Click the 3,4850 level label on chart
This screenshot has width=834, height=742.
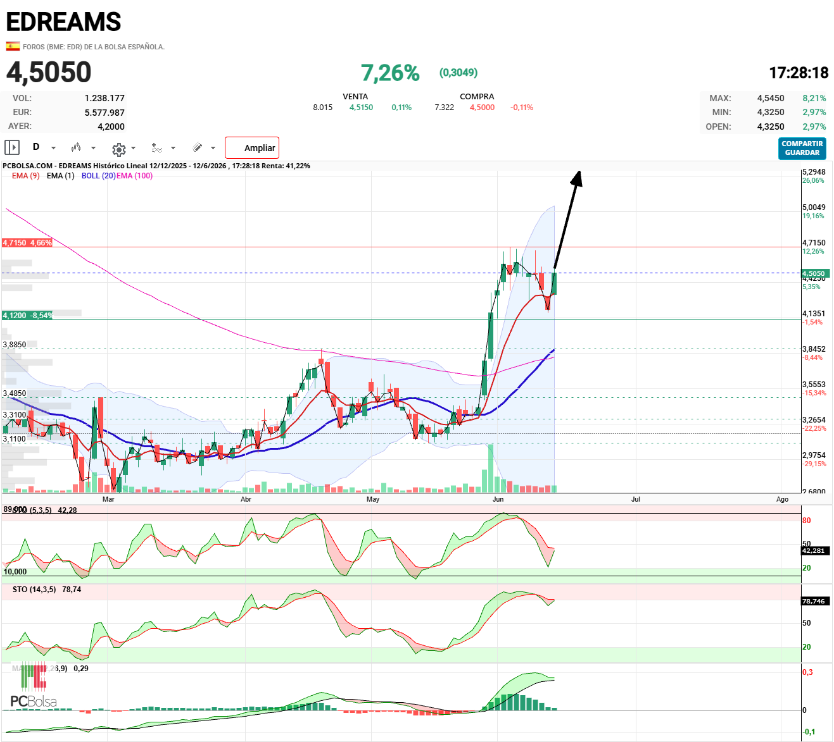(x=15, y=393)
